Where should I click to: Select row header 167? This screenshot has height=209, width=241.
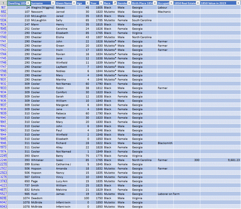3,8
